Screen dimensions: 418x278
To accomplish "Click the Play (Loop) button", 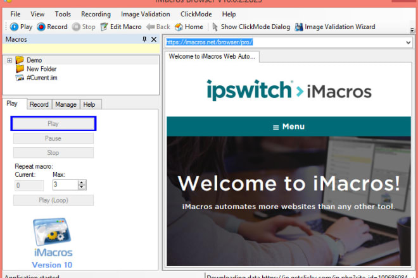I will [53, 200].
